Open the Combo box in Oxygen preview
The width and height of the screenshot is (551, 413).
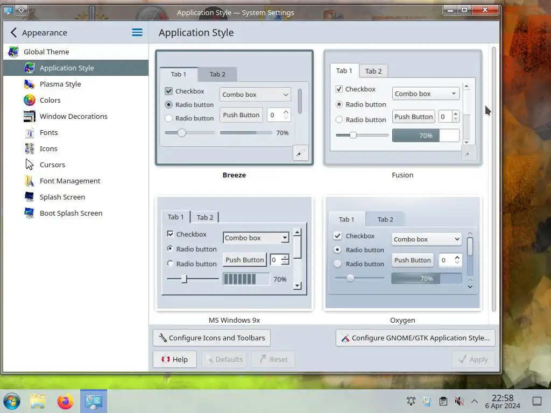click(x=426, y=239)
